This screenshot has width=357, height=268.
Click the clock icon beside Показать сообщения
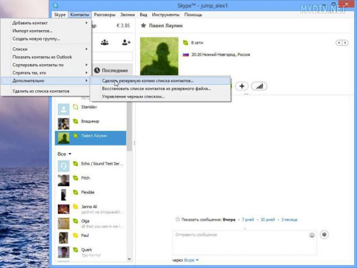177,220
